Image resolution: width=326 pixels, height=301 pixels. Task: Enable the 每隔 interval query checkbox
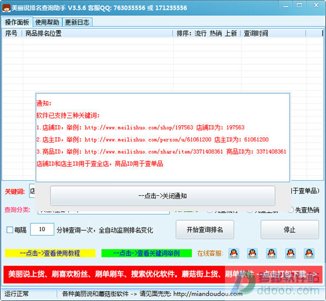pyautogui.click(x=10, y=230)
